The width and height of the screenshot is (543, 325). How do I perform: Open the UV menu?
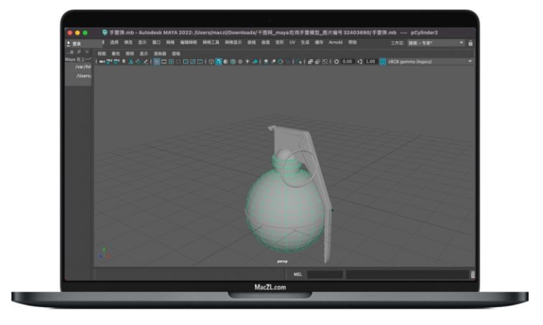[x=292, y=42]
